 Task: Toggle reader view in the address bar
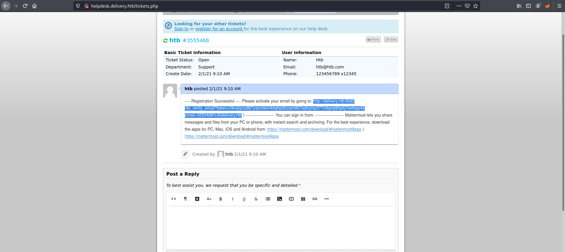(447, 6)
